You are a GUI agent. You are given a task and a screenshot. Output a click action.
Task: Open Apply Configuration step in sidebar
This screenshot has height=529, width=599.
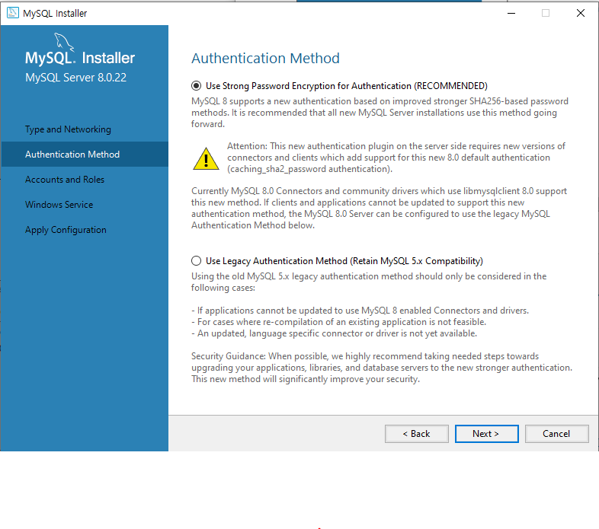[66, 230]
